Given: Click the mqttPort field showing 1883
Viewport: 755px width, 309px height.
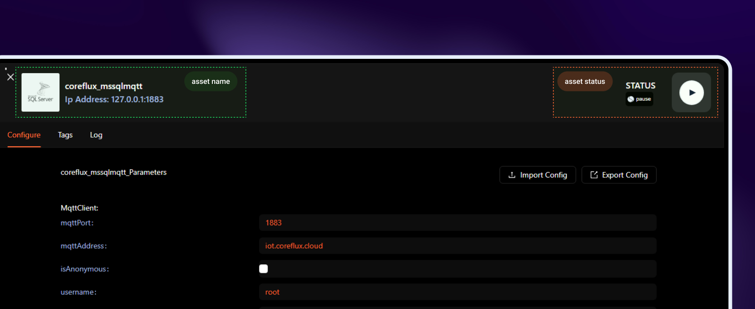Looking at the screenshot, I should [457, 223].
